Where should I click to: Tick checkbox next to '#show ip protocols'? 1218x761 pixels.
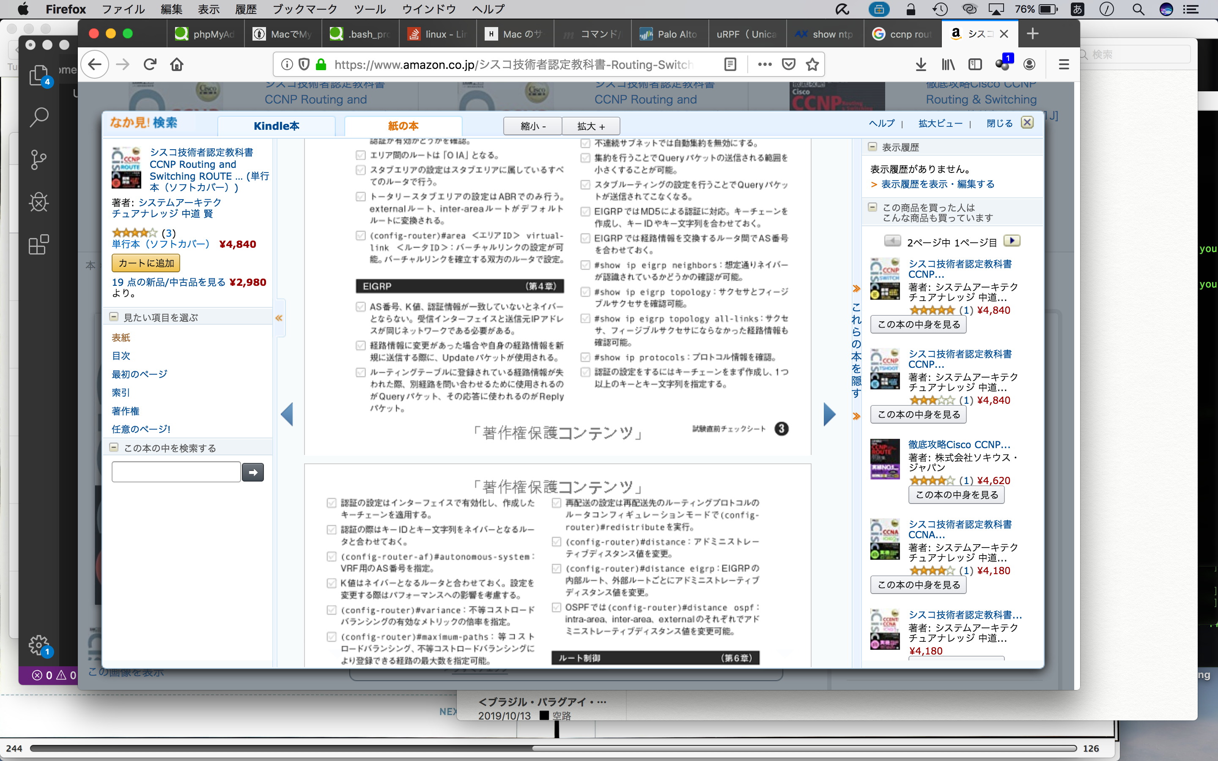tap(585, 357)
